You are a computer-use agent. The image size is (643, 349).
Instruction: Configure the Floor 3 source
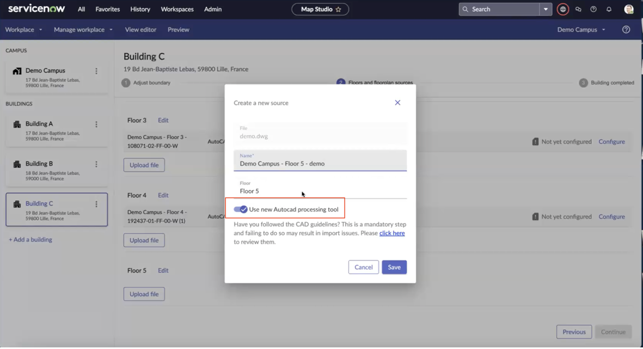coord(612,142)
